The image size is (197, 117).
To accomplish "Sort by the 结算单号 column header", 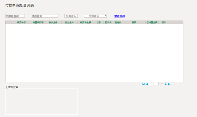I will [x=22, y=22].
